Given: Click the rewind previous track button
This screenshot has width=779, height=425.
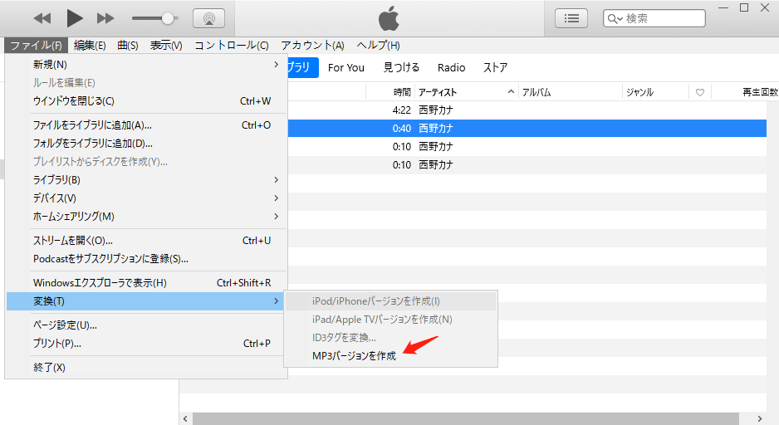Looking at the screenshot, I should click(42, 19).
